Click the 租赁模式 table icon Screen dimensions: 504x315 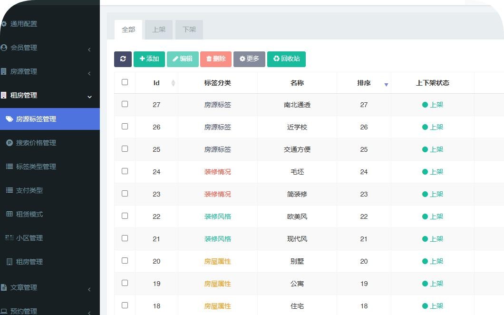tap(10, 214)
